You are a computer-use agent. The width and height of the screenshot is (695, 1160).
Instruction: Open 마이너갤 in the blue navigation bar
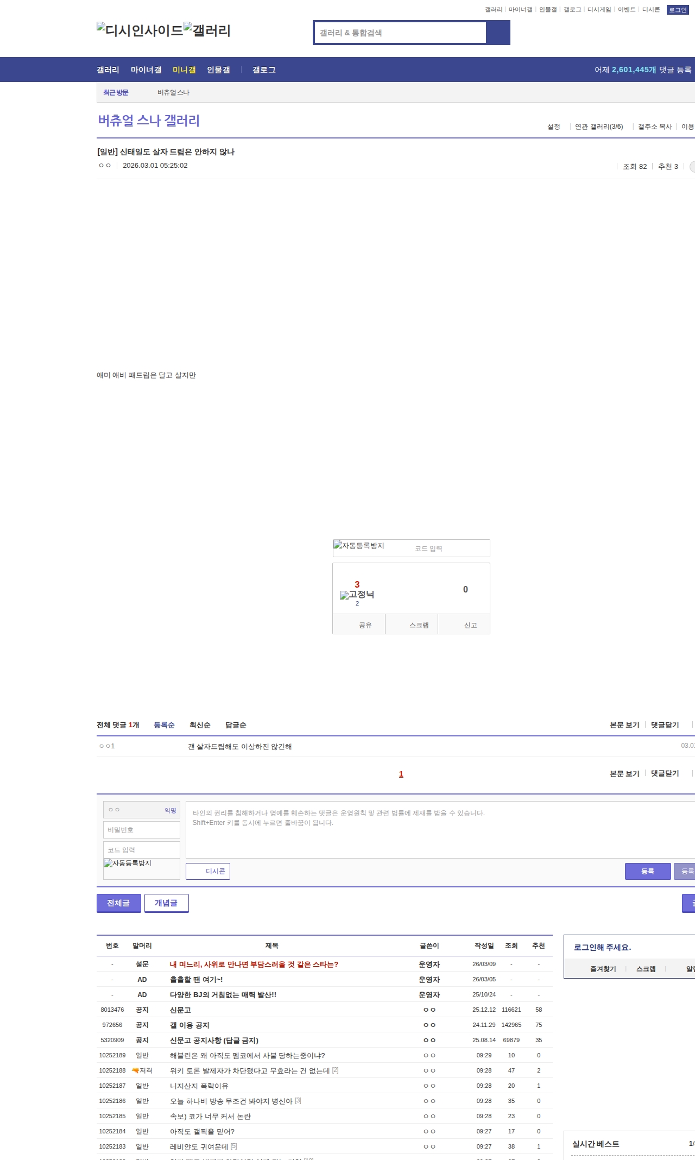click(146, 70)
